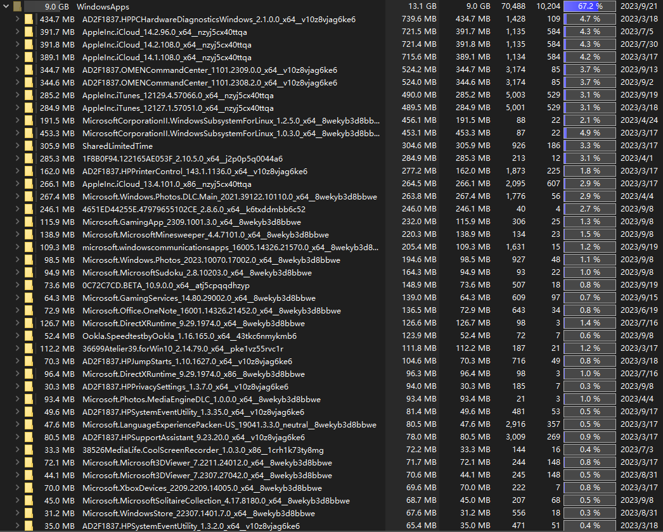Click folder icon of Photos.DLC.Main
The image size is (663, 532).
click(x=29, y=196)
